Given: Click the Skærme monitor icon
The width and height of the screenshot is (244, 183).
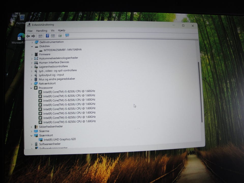Looking at the screenshot, I should click(x=36, y=131).
